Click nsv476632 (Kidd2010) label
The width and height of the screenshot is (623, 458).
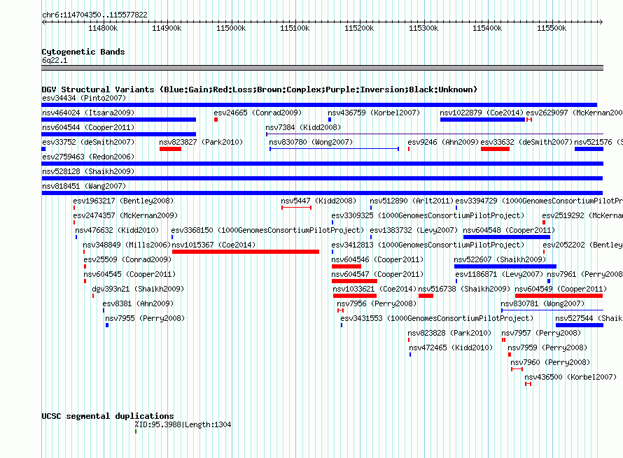(x=117, y=230)
